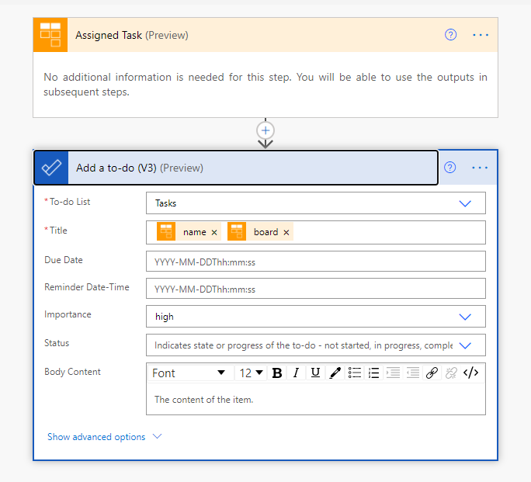Click the 'No additional information is needed' message
The image size is (531, 482).
(265, 85)
